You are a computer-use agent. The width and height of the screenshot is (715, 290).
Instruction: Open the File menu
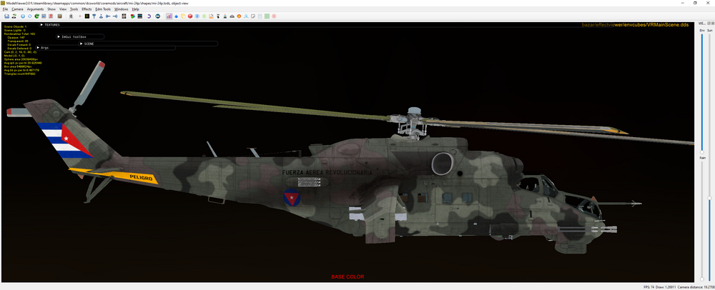[x=6, y=9]
